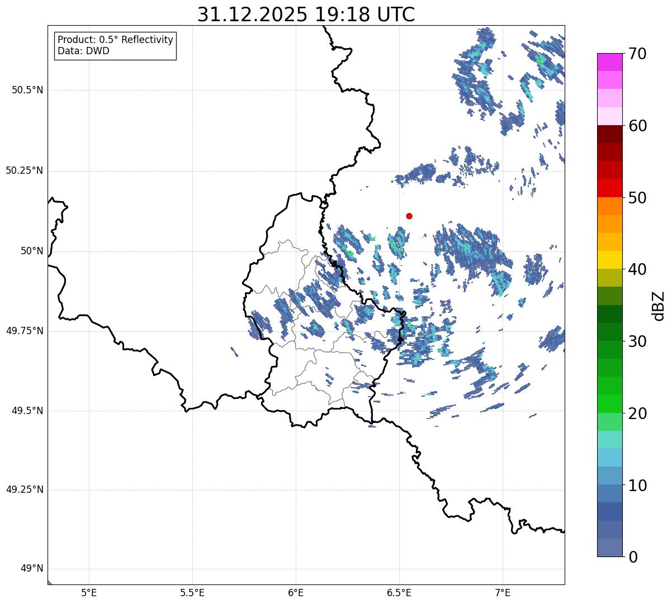Image resolution: width=672 pixels, height=604 pixels.
Task: Click the "dBZ" colorbar axis label
Action: coord(659,305)
